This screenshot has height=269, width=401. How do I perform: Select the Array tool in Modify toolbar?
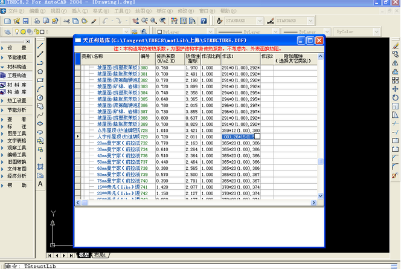(395, 80)
